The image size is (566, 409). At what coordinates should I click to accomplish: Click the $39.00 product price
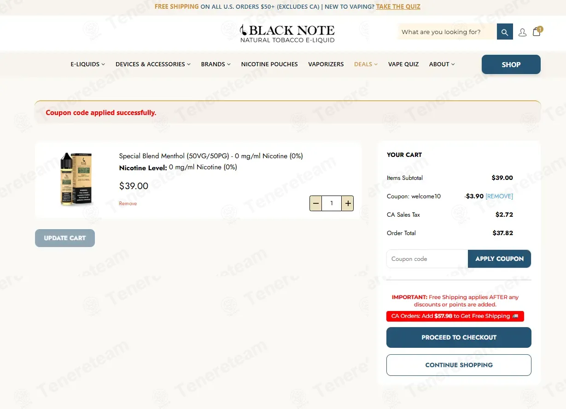(134, 186)
